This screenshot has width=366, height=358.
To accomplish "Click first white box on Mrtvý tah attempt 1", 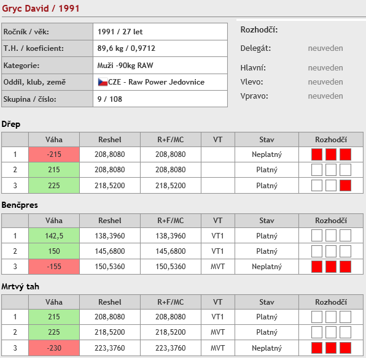I will coord(317,317).
